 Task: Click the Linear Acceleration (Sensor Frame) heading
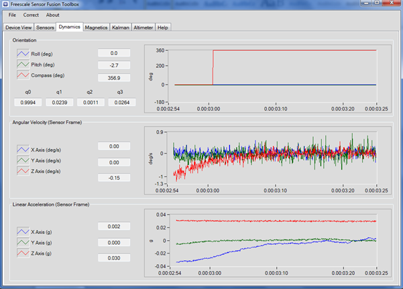coord(51,205)
